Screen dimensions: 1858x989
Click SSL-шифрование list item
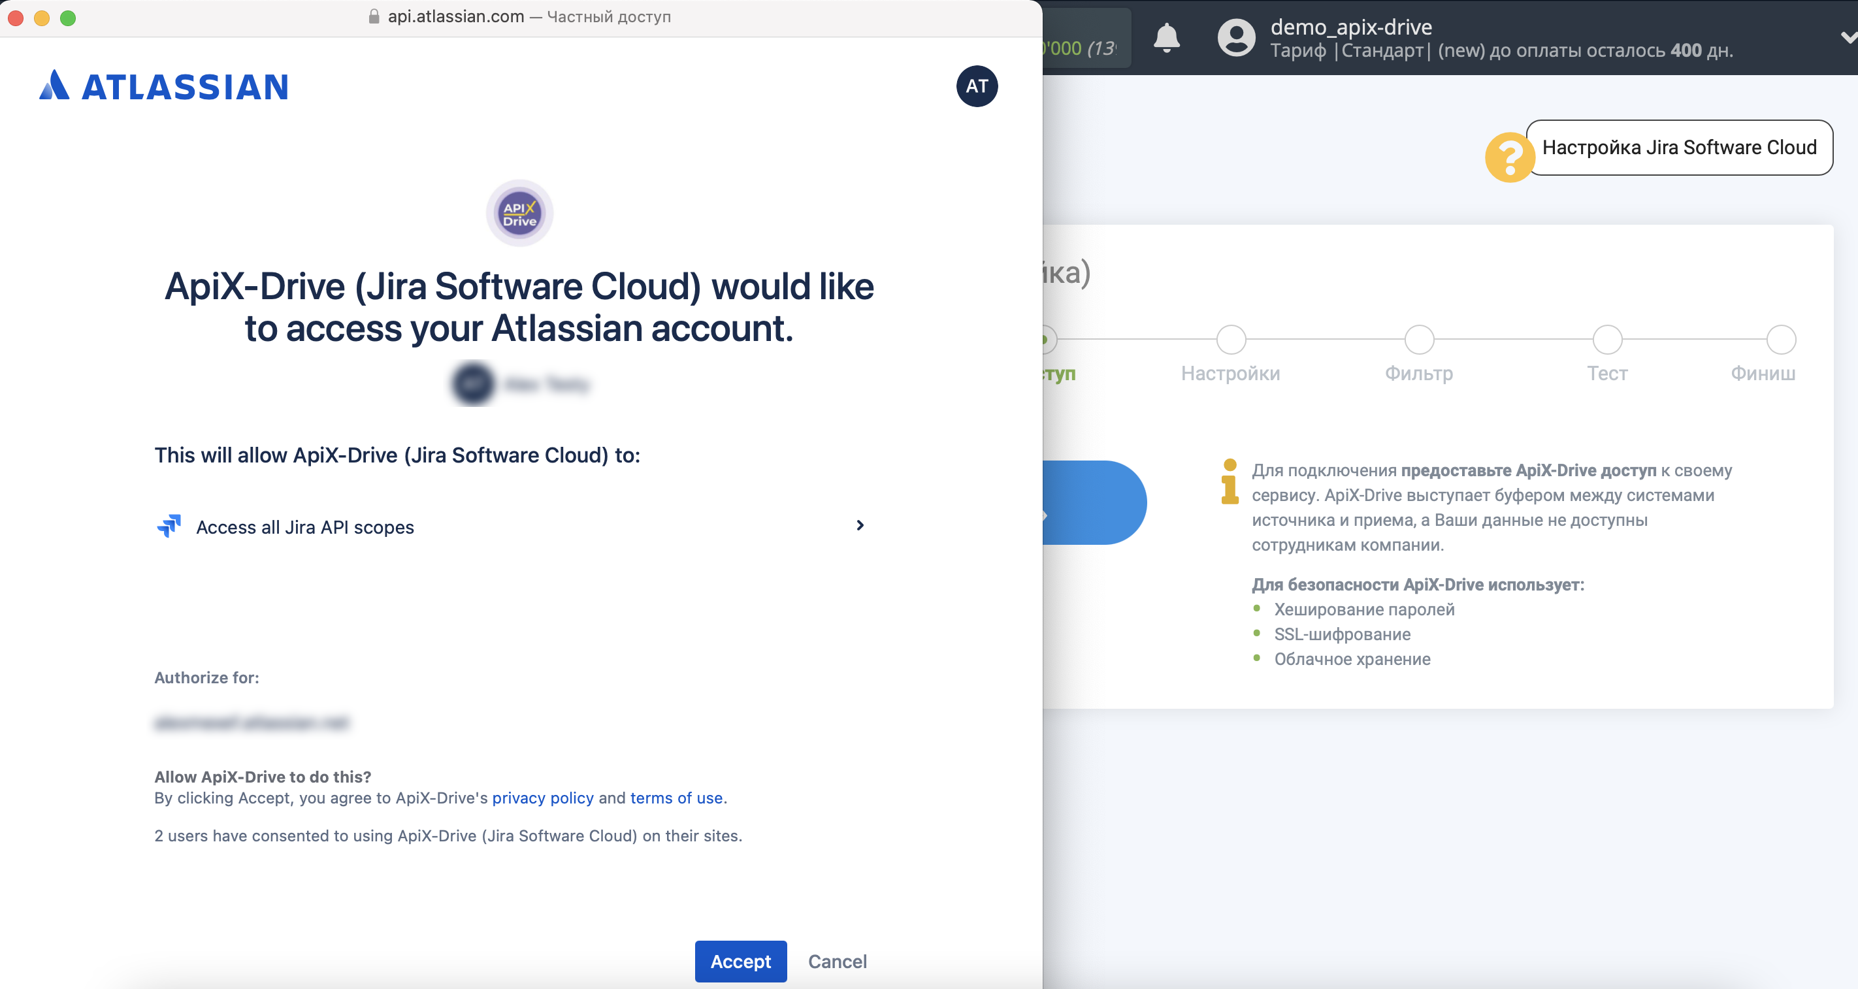tap(1342, 634)
